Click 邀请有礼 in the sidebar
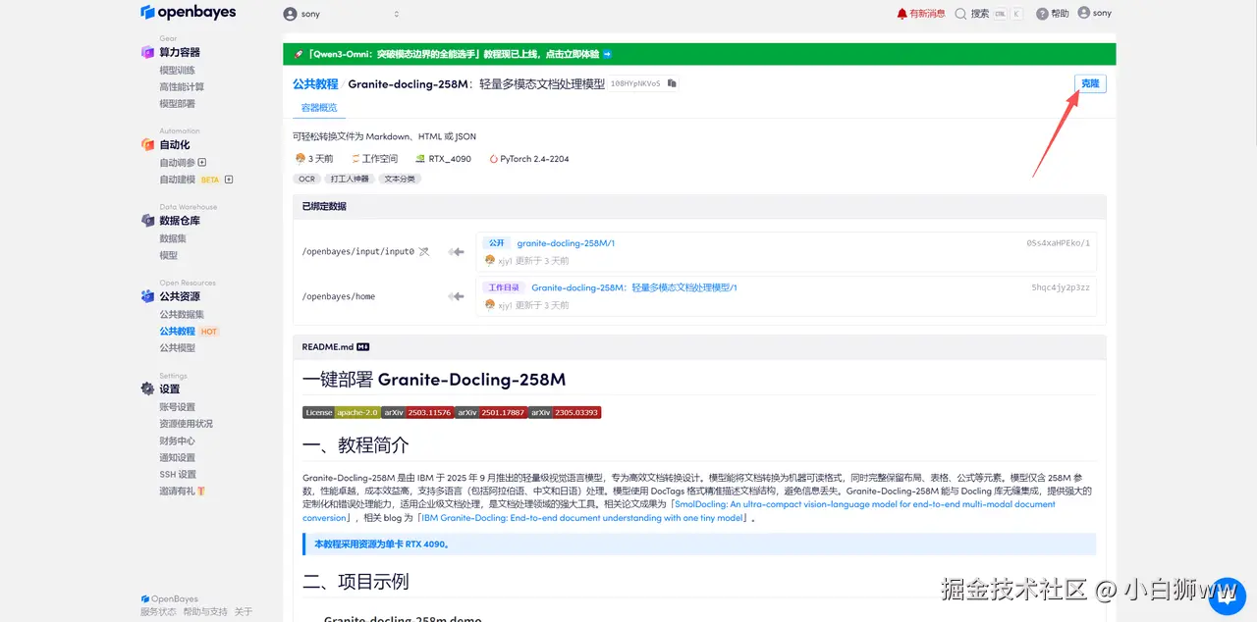Viewport: 1257px width, 622px height. (182, 491)
